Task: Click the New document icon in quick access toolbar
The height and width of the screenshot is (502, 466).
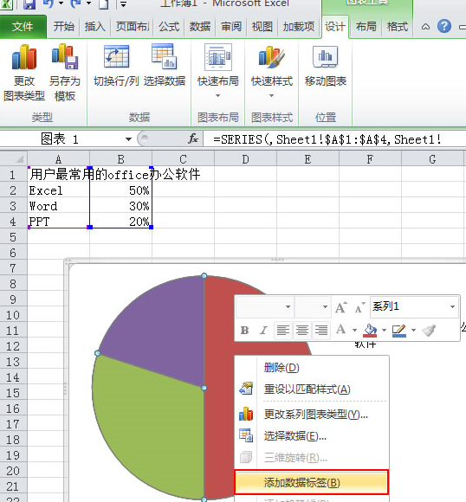Action: tap(103, 3)
